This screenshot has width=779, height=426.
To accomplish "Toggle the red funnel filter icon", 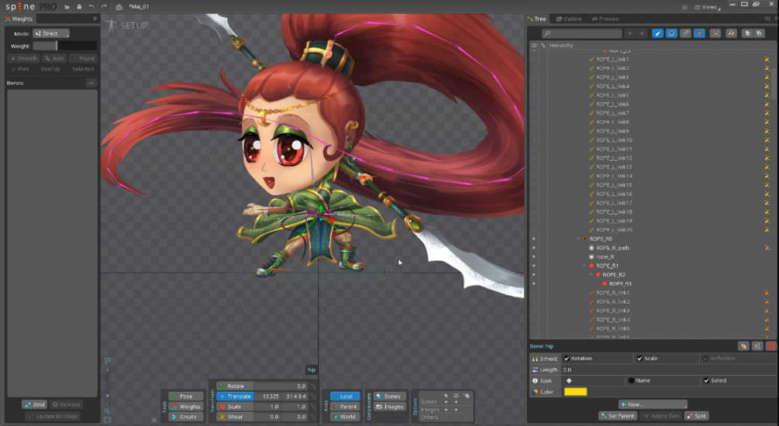I will click(x=699, y=33).
